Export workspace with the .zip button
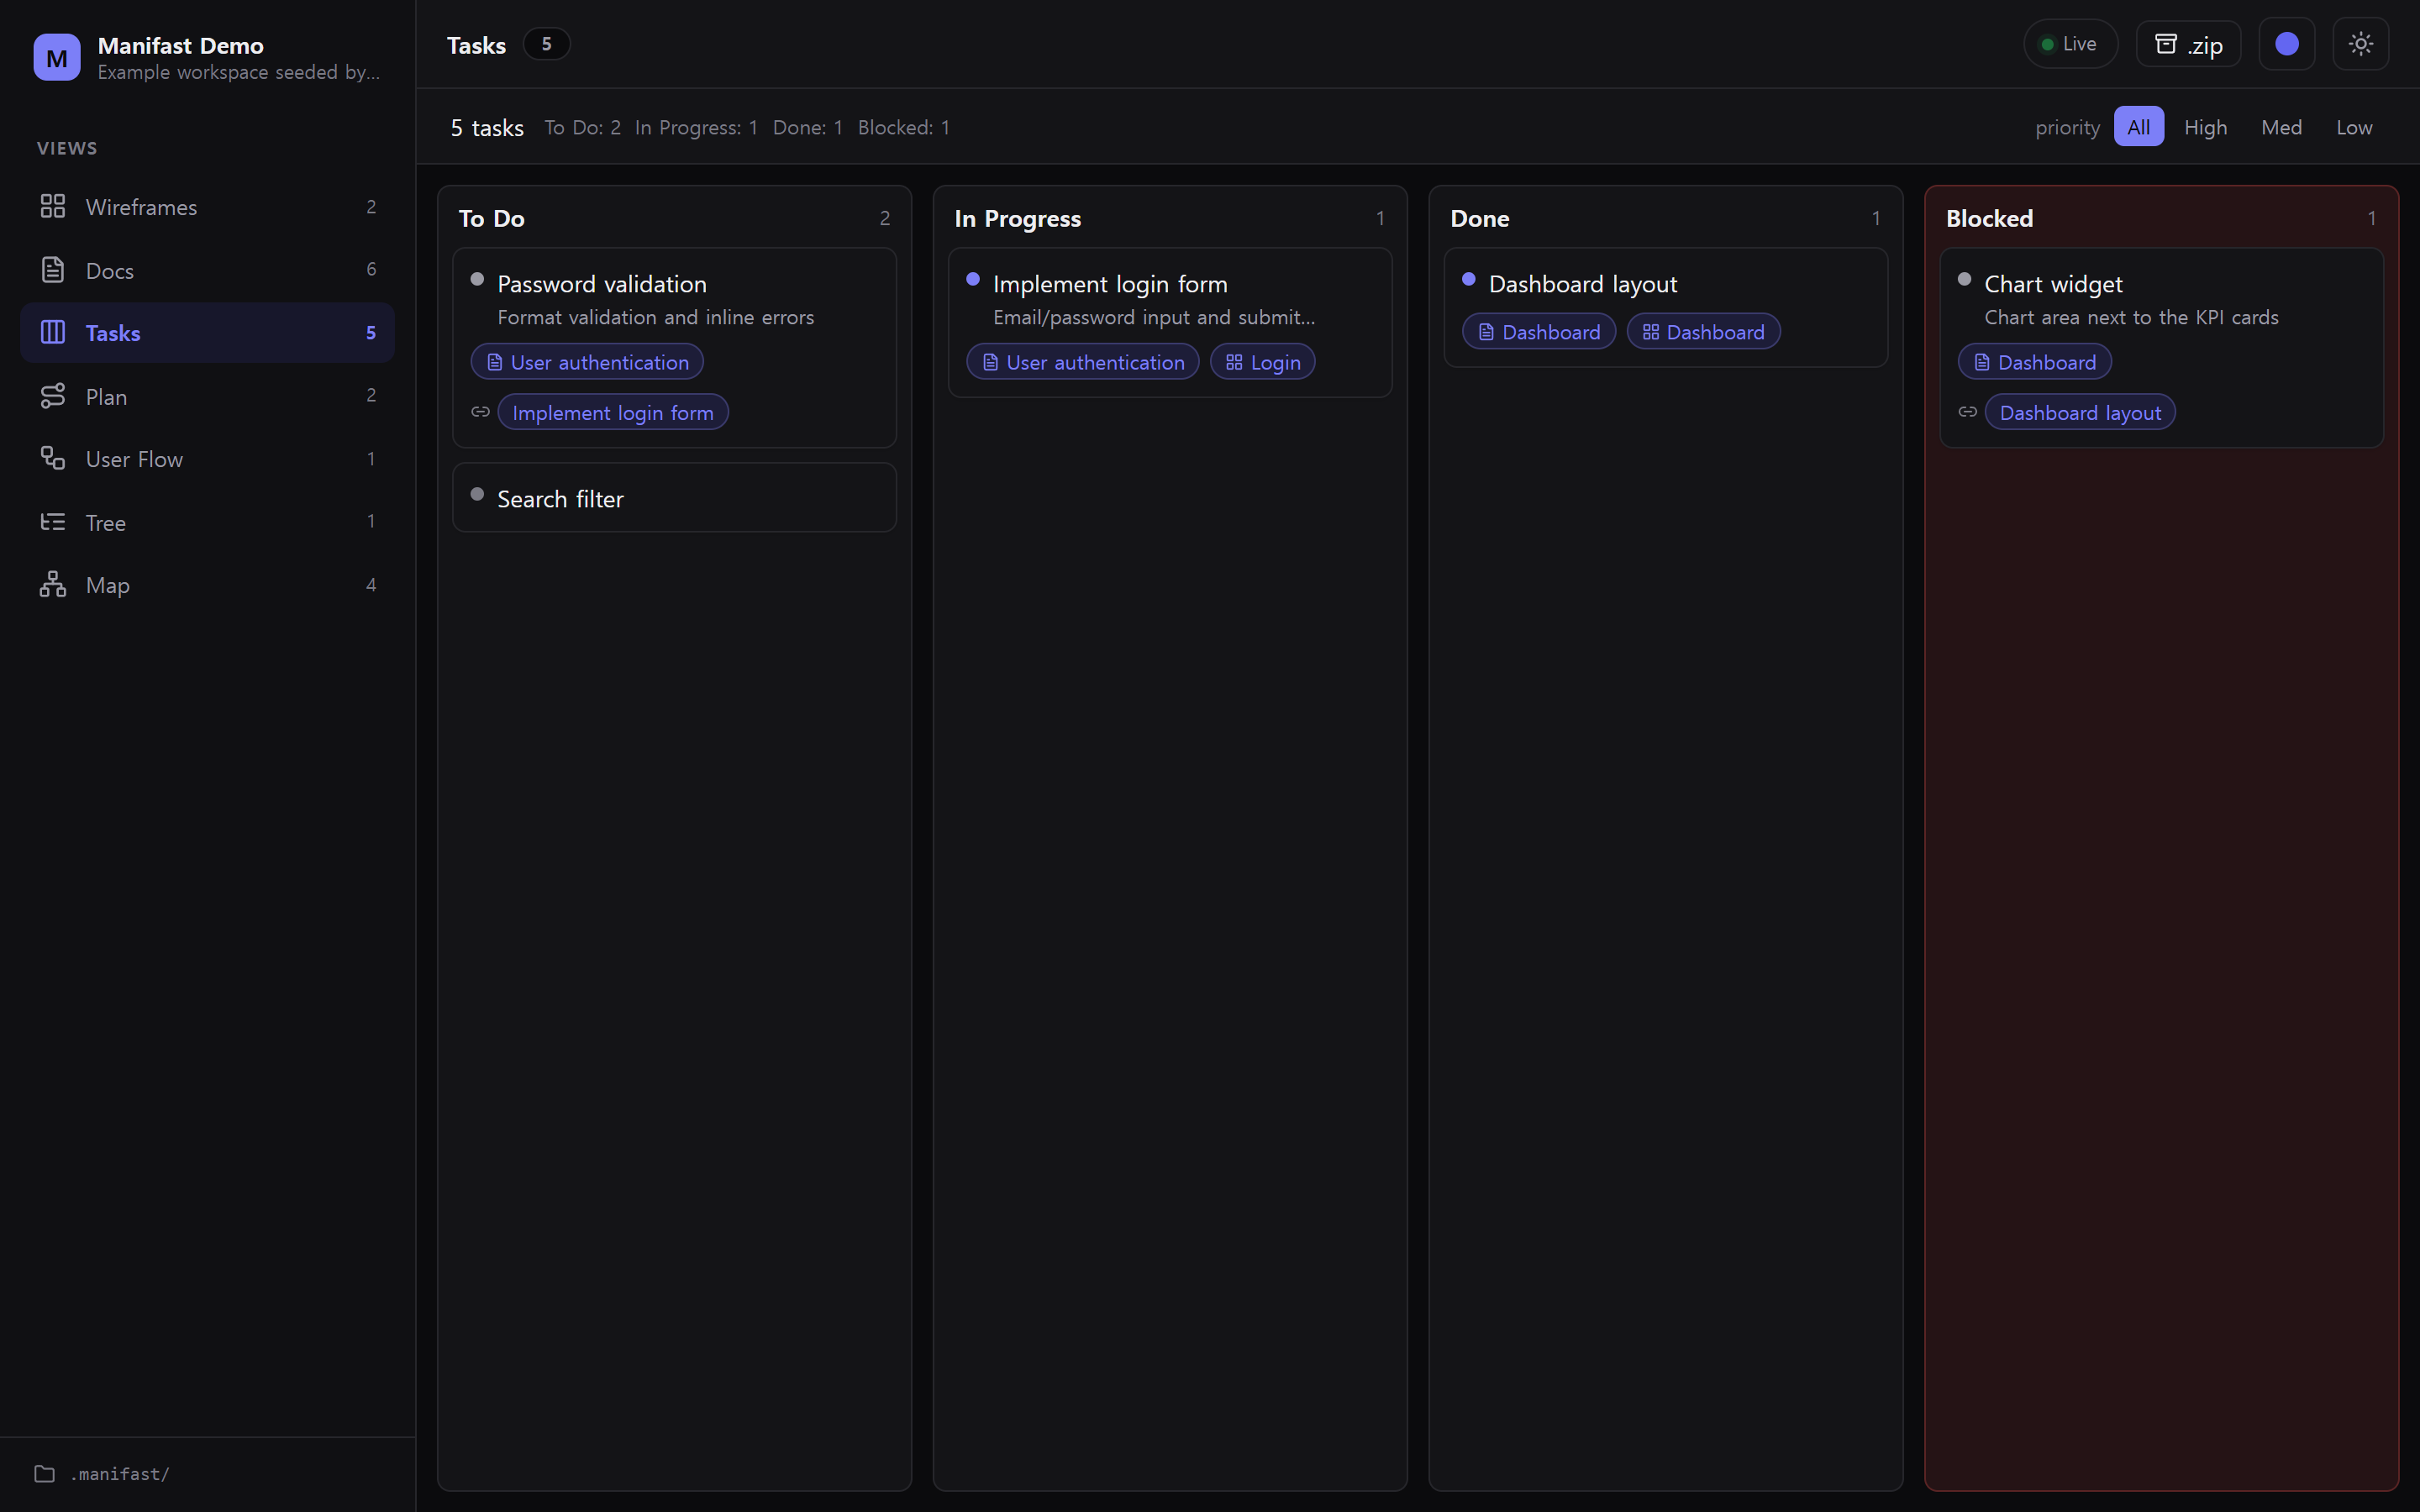2420x1512 pixels. click(2188, 44)
